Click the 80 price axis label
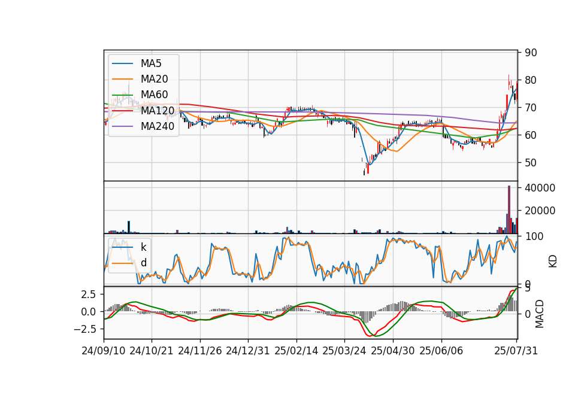The width and height of the screenshot is (575, 413). [x=531, y=80]
